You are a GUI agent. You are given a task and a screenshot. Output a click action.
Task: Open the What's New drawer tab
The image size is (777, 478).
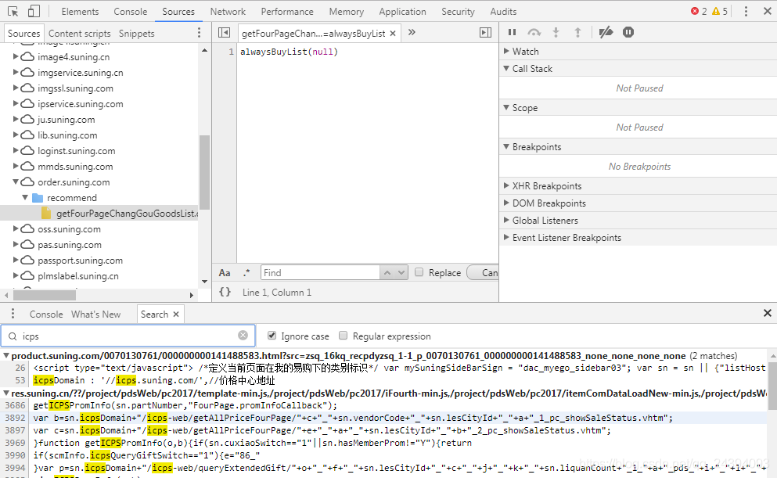pos(95,314)
